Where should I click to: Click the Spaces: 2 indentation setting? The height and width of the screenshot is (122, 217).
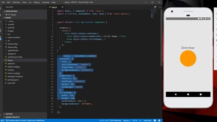pyautogui.click(x=127, y=121)
